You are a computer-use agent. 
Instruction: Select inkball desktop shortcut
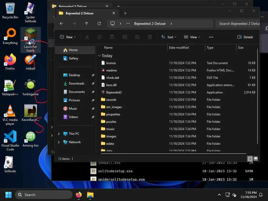tap(30, 62)
